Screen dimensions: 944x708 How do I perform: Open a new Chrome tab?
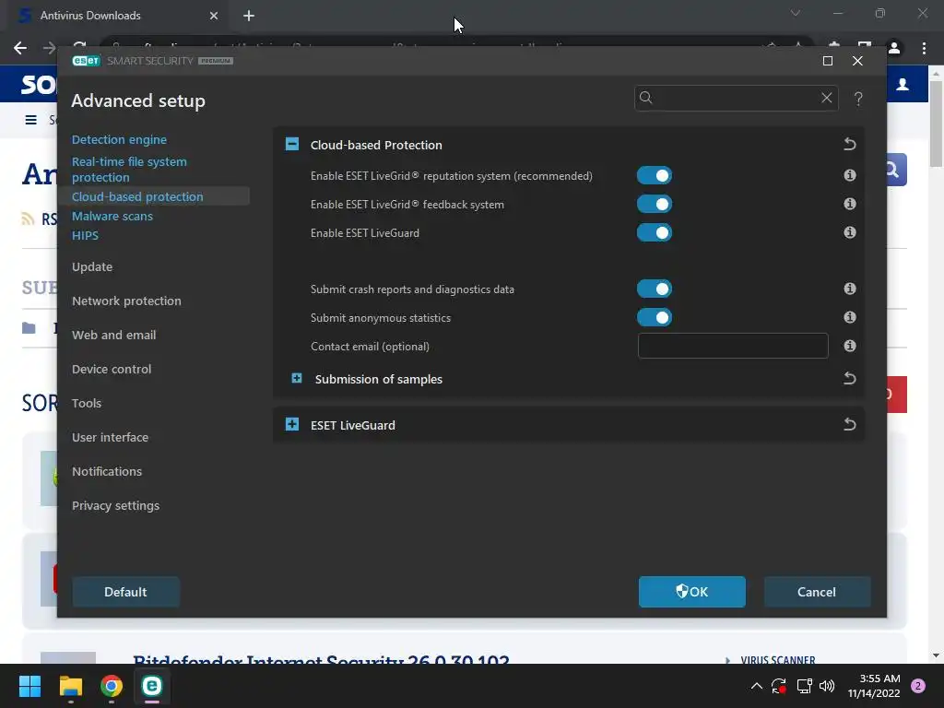tap(249, 16)
